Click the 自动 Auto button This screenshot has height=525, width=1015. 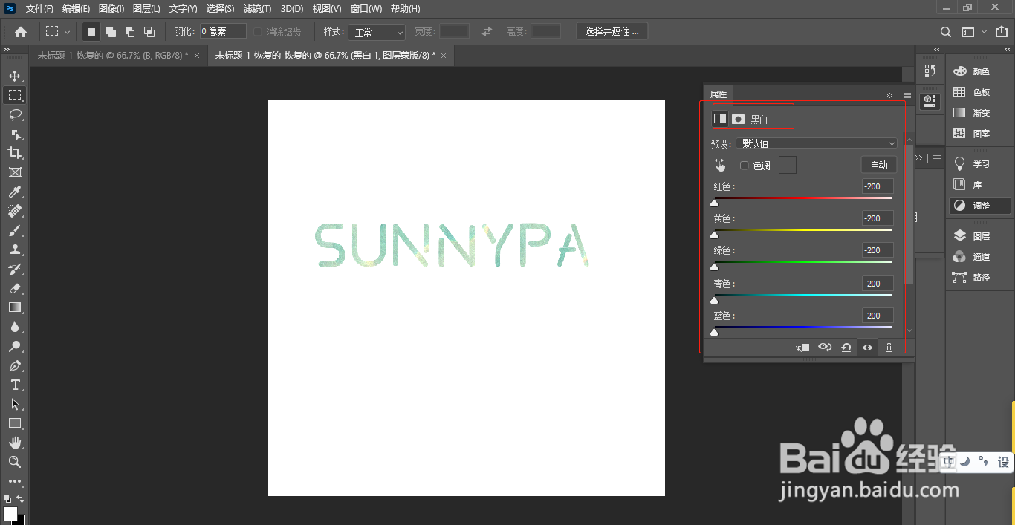(x=879, y=165)
